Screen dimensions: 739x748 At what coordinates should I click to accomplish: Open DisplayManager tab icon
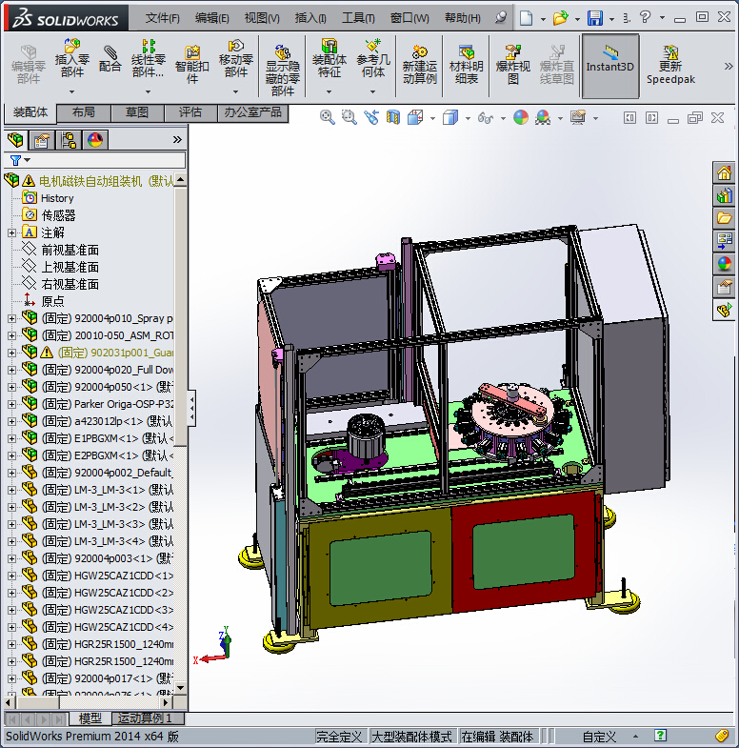click(x=95, y=140)
